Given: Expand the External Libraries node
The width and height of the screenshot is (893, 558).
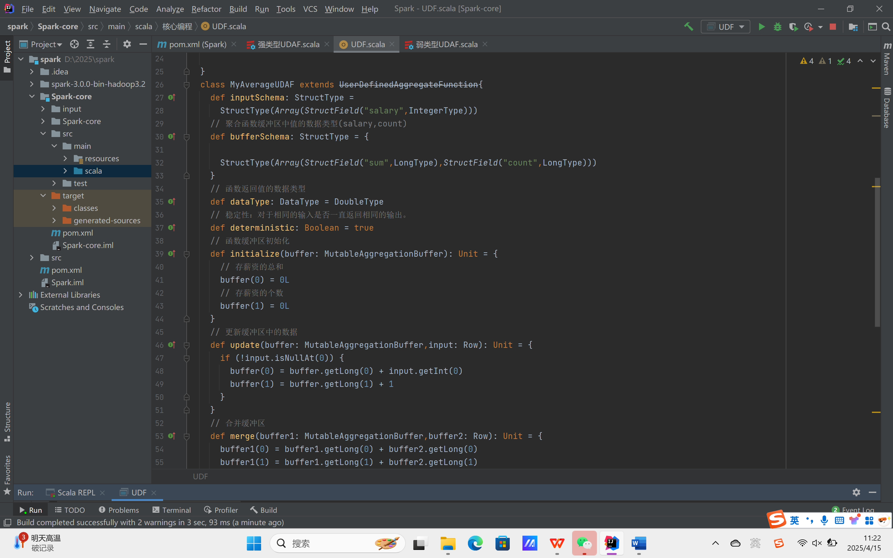Looking at the screenshot, I should click(x=21, y=295).
